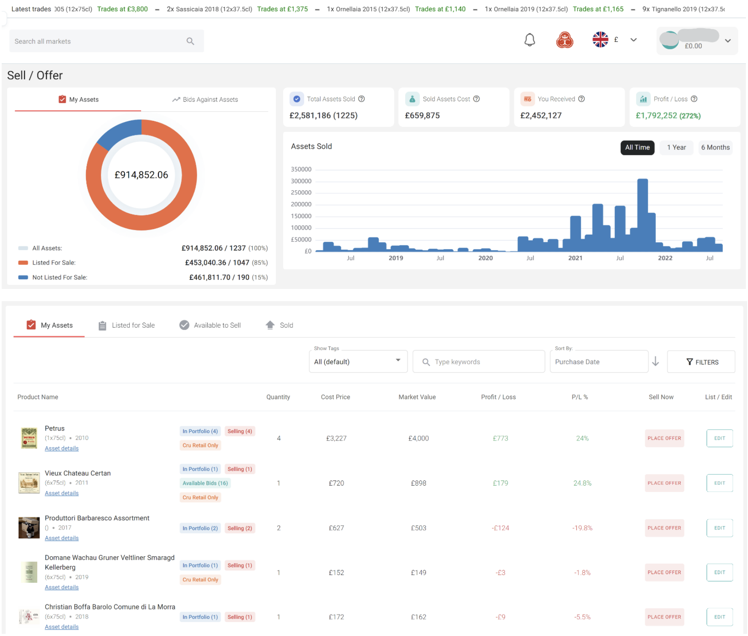Open Domane Wachau Asset details link
Screen dimensions: 748x636
62,588
